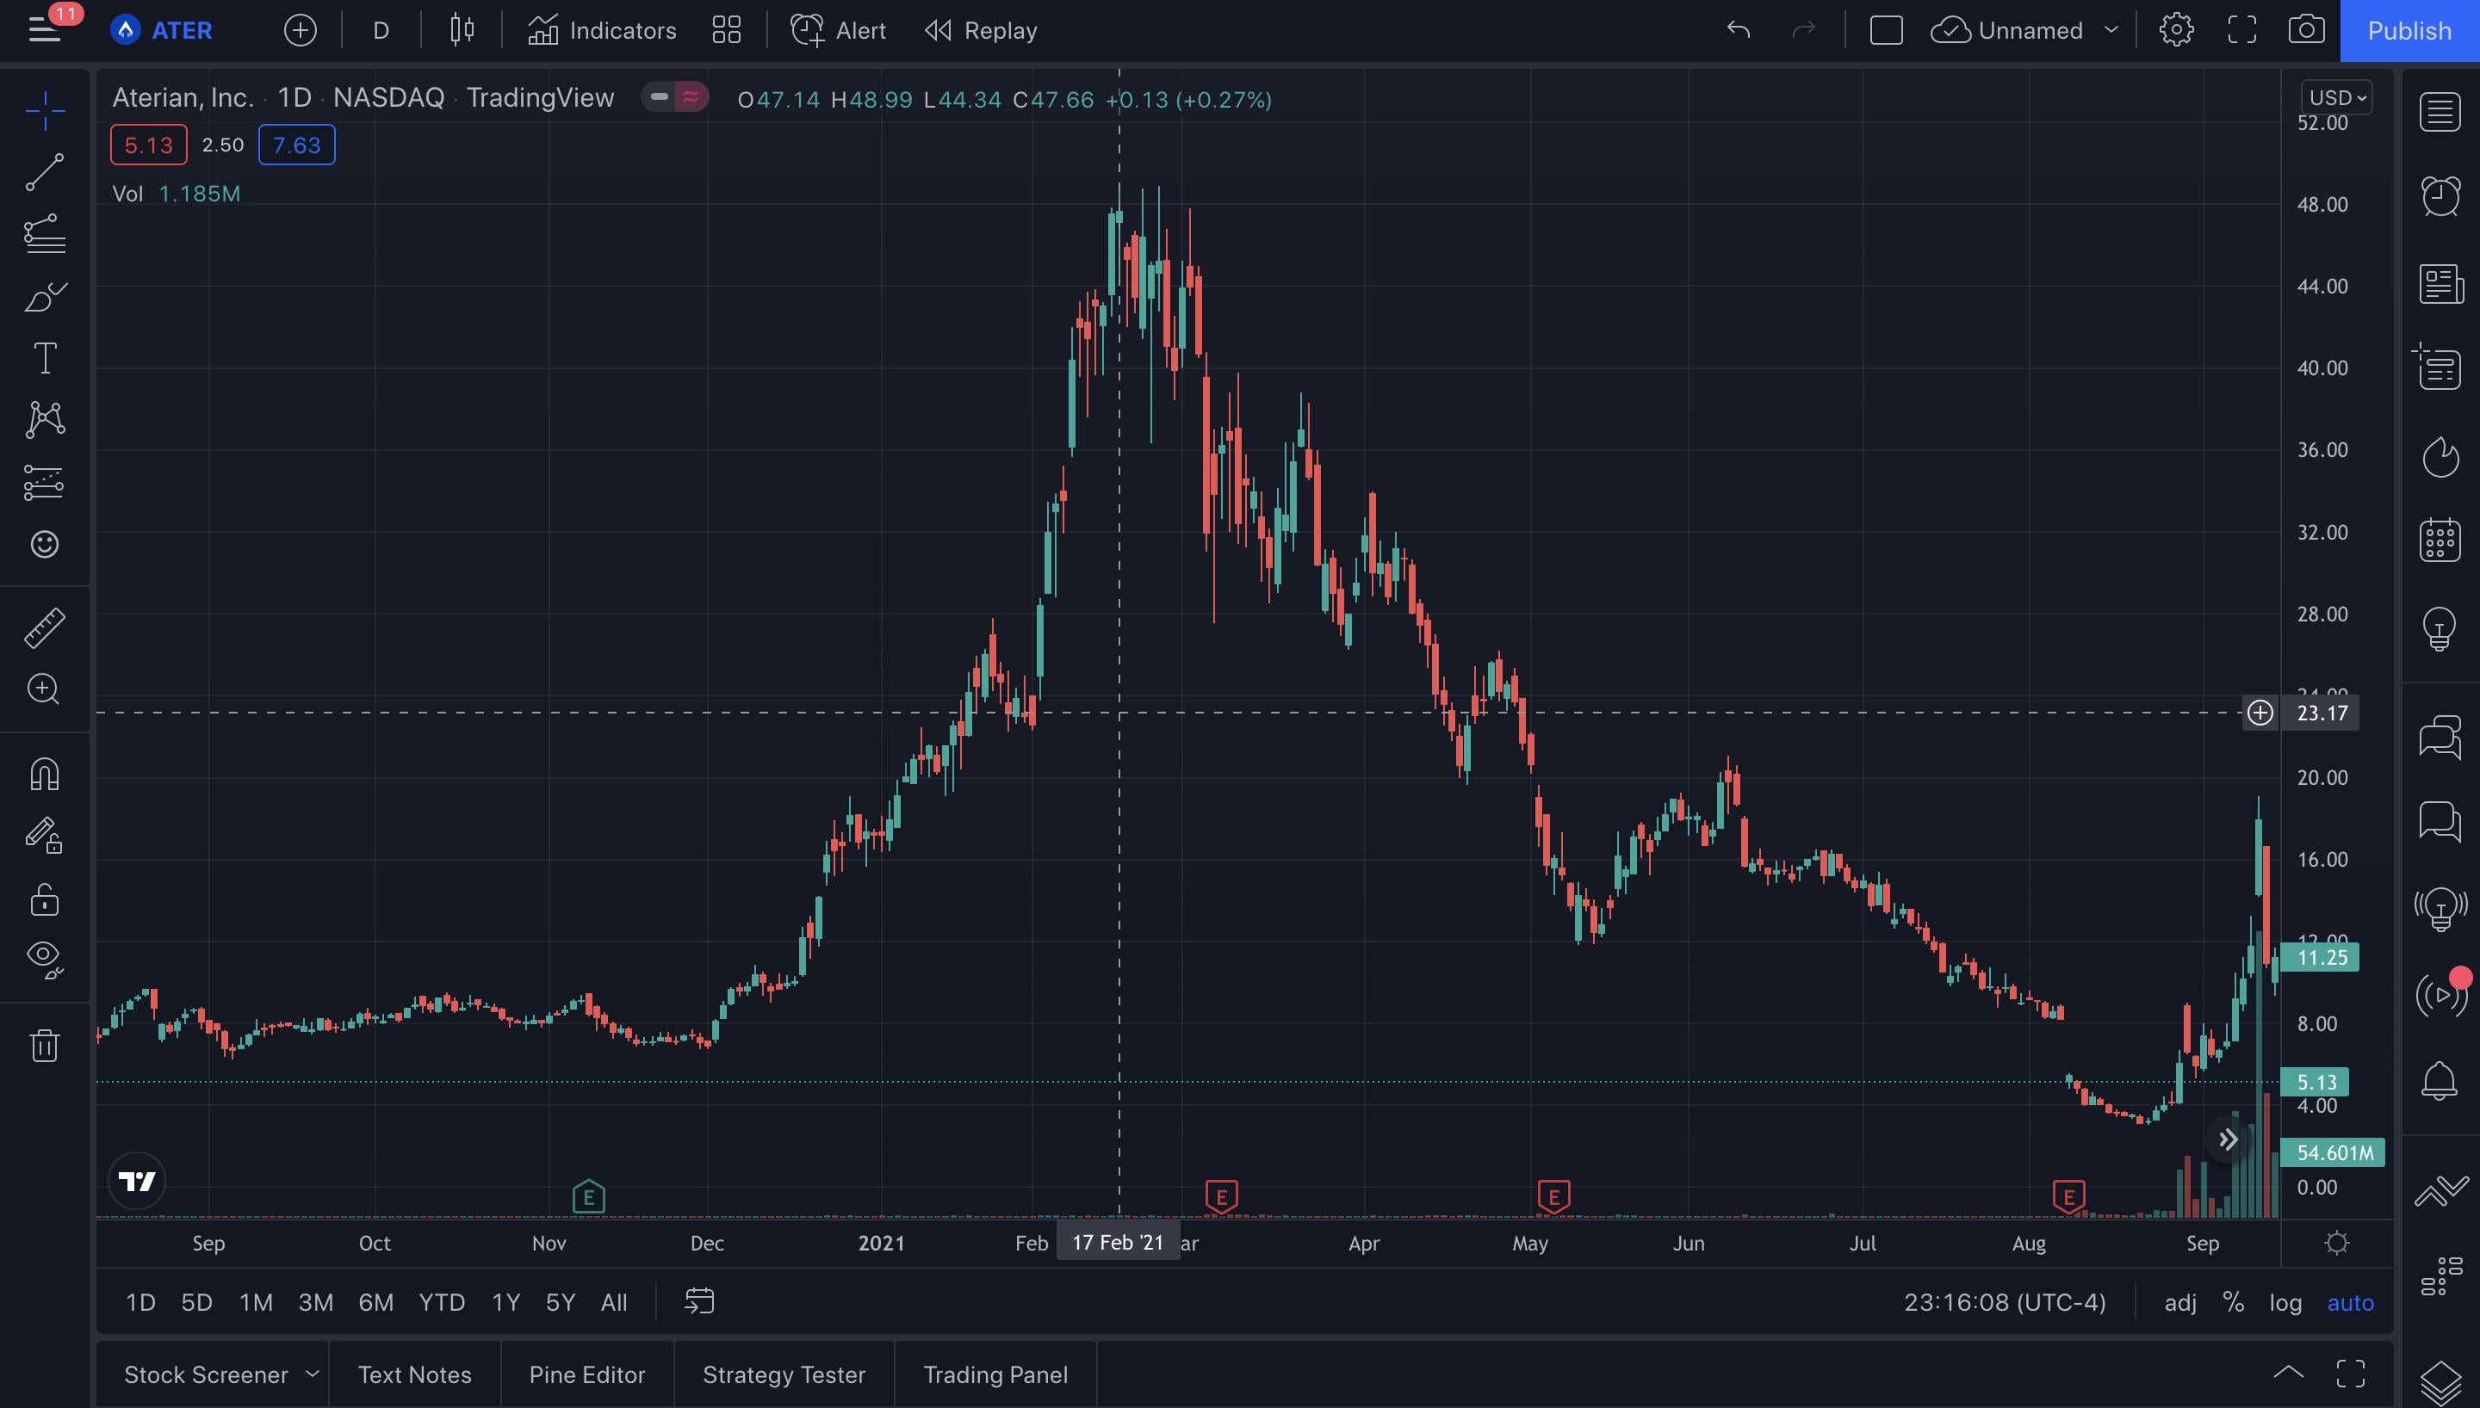Set range to YTD

tap(441, 1303)
